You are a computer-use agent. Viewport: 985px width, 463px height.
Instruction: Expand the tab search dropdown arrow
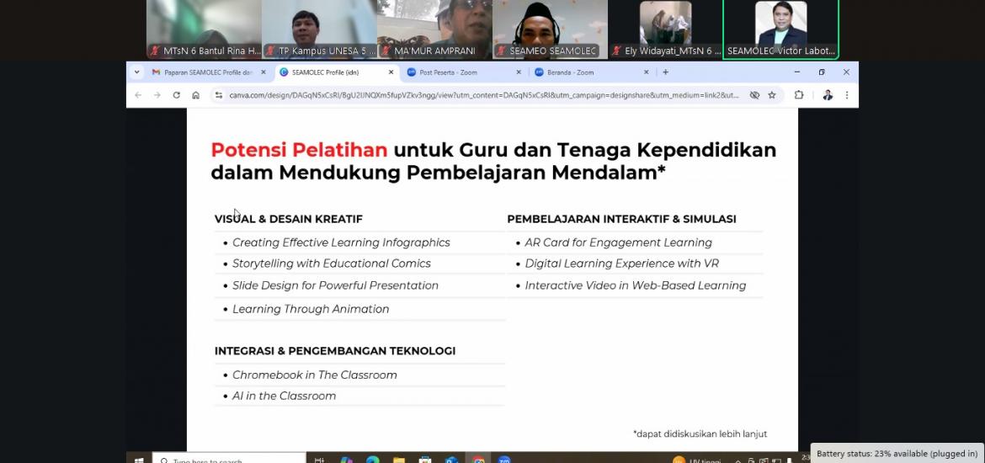click(137, 72)
